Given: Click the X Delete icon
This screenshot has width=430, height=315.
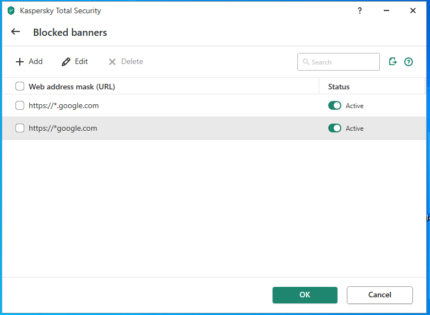Looking at the screenshot, I should click(112, 62).
